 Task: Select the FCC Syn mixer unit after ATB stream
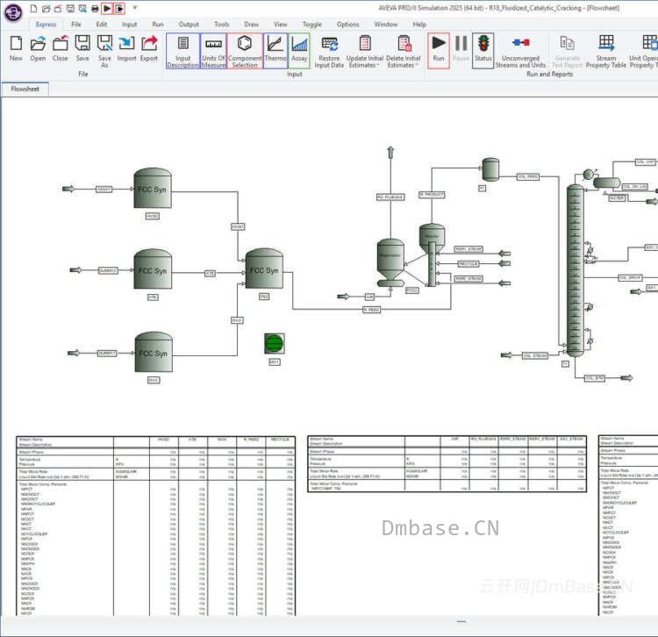(x=264, y=268)
